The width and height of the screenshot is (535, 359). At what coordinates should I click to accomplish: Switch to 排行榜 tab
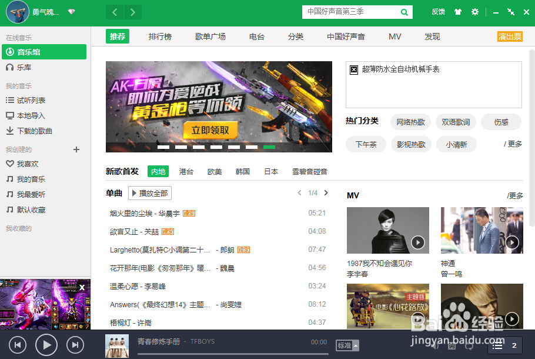(x=160, y=36)
